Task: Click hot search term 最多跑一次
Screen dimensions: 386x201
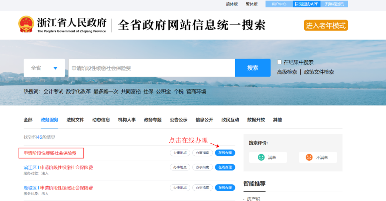Action: [x=106, y=92]
